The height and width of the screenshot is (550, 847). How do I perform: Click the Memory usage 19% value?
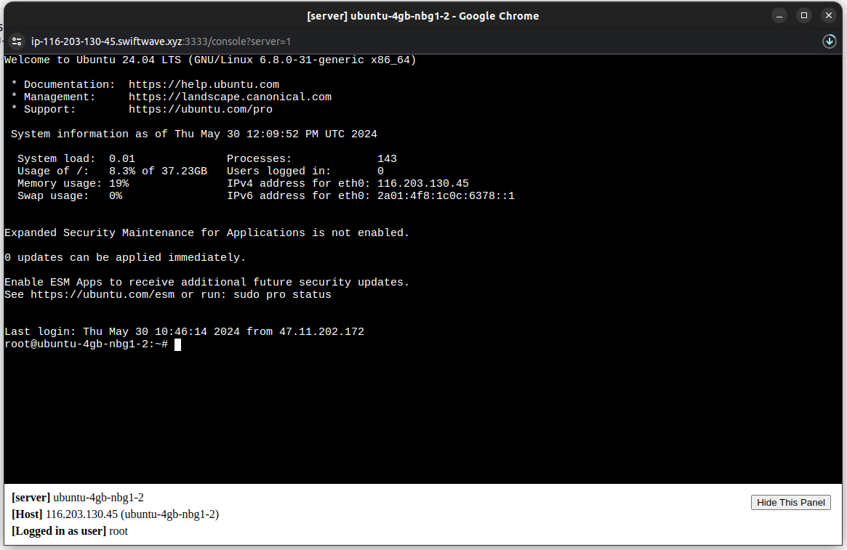coord(119,184)
